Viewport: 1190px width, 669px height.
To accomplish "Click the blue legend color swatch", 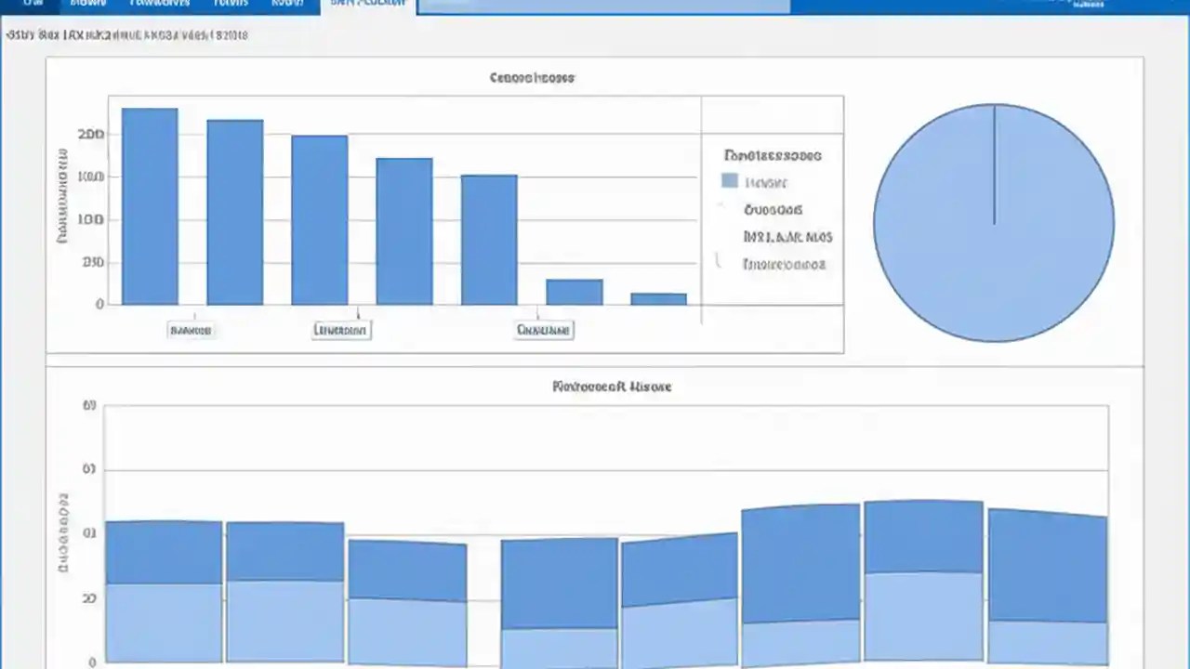I will click(x=729, y=180).
